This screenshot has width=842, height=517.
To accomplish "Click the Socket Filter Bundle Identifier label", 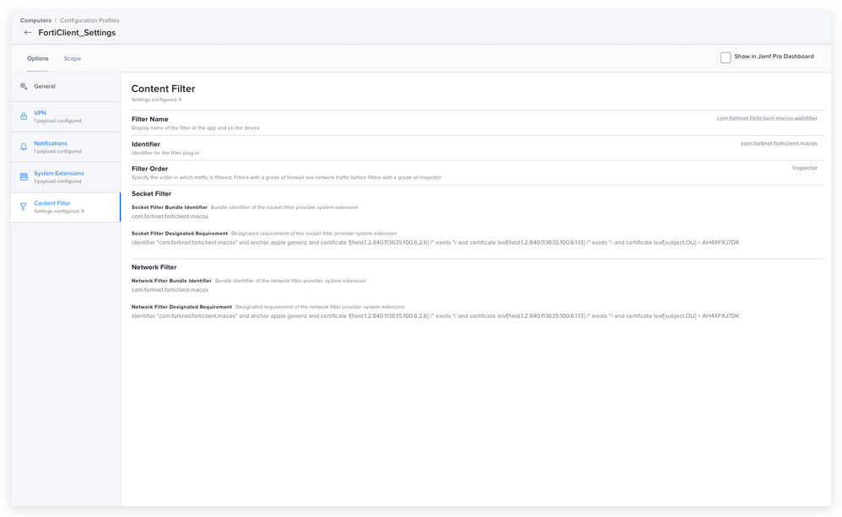I will click(169, 207).
